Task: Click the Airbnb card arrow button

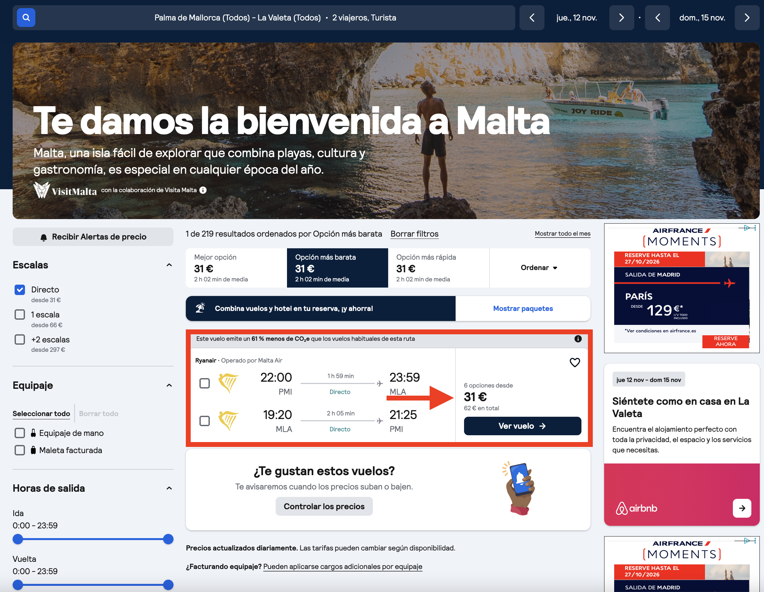Action: 742,508
